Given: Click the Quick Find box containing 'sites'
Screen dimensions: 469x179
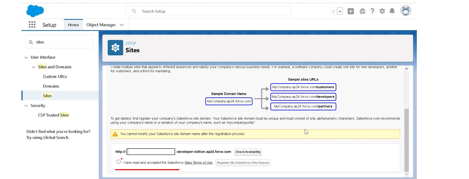Looking at the screenshot, I should pyautogui.click(x=60, y=42).
